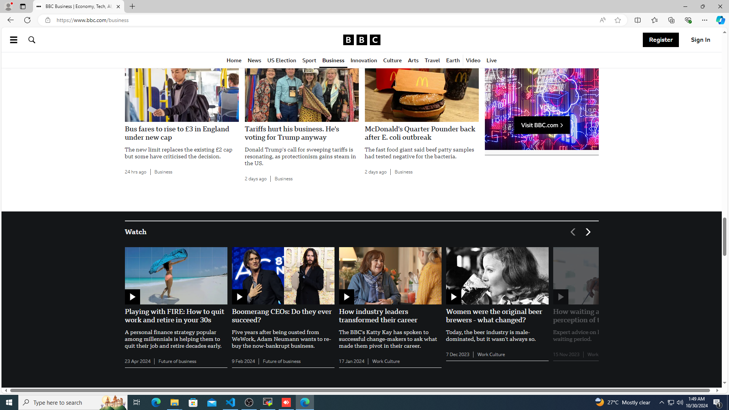This screenshot has width=729, height=410.
Task: Open Windows Start menu
Action: (9, 402)
